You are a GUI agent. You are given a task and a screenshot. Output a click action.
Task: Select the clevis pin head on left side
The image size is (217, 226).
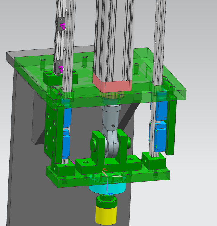(x=93, y=145)
